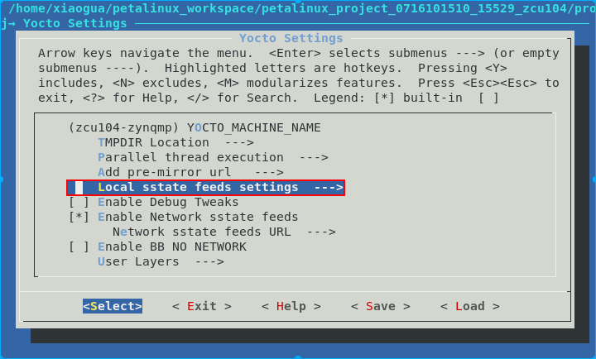Click the Load button
This screenshot has width=596, height=359.
[x=470, y=306]
